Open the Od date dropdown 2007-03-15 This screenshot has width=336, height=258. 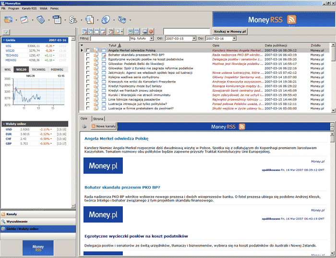194,38
